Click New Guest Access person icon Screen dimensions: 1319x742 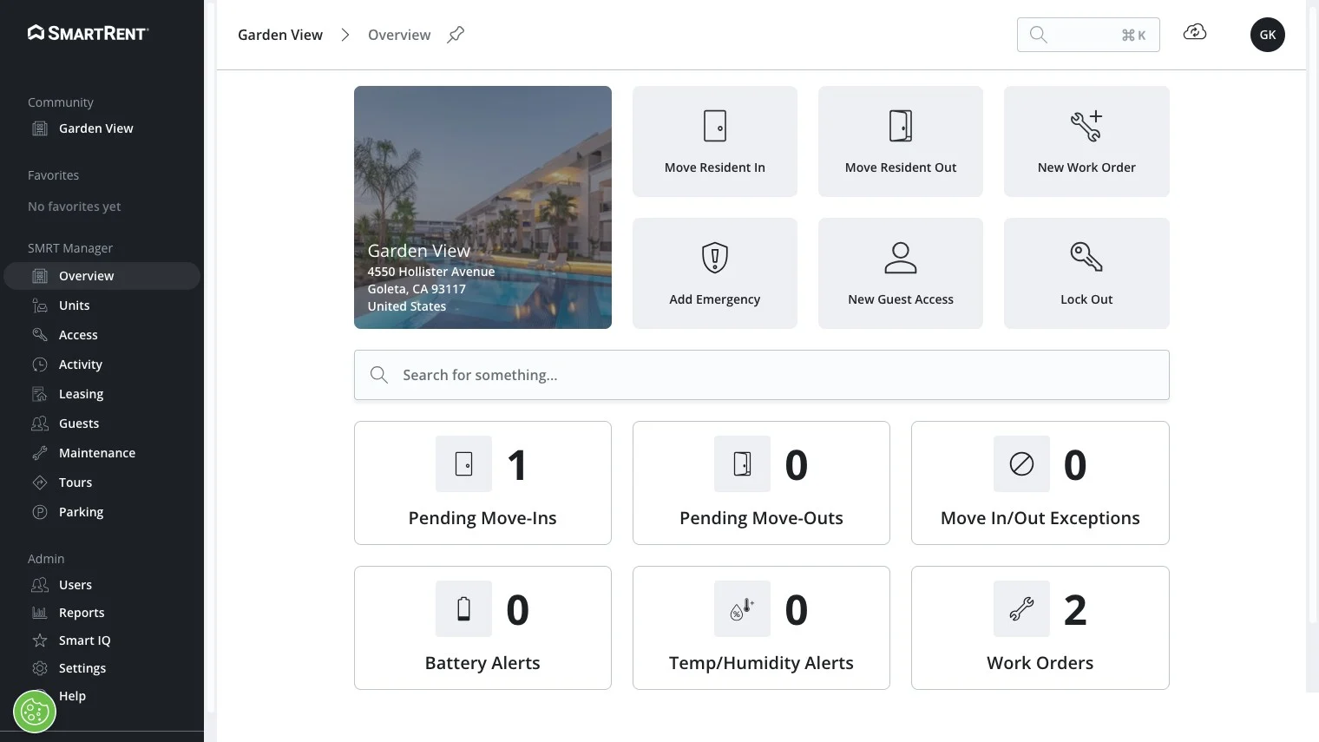tap(901, 258)
